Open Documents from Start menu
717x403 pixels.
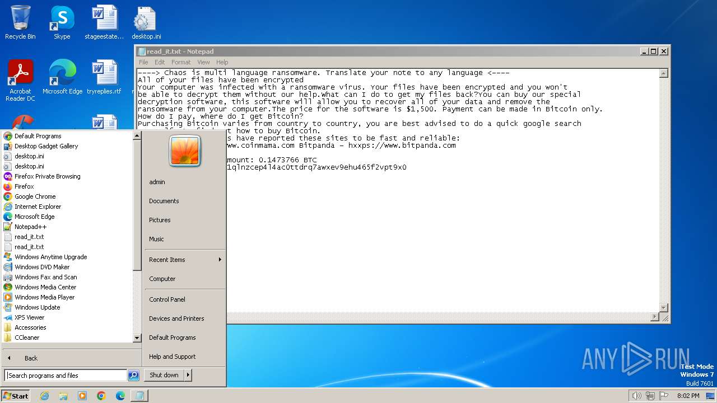coord(164,201)
